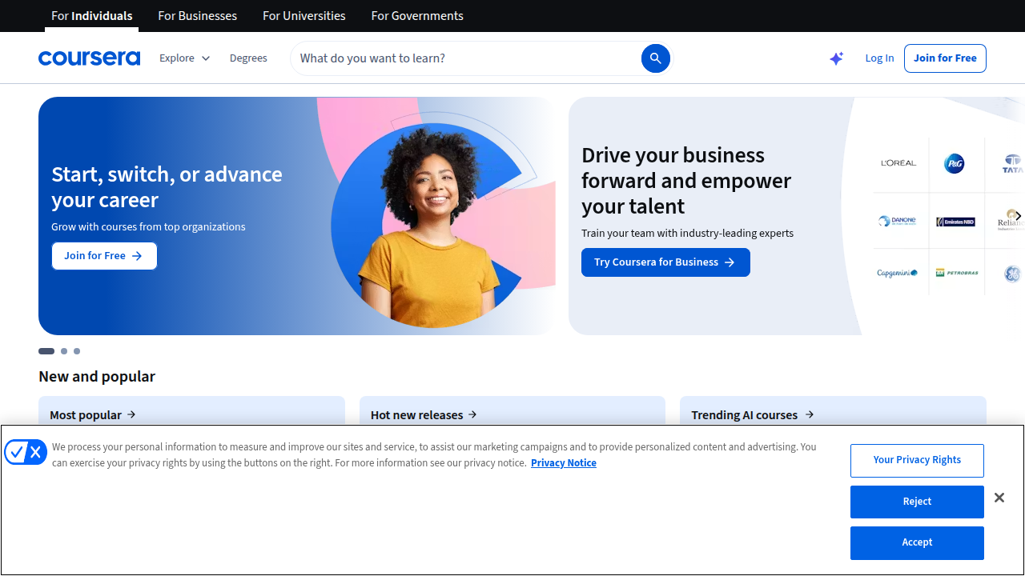1025x576 pixels.
Task: Select the For Individuals tab
Action: (92, 16)
